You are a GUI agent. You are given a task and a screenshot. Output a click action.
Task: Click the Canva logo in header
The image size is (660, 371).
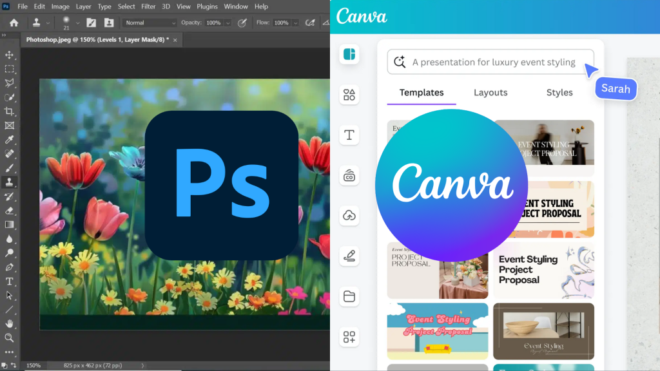point(362,16)
